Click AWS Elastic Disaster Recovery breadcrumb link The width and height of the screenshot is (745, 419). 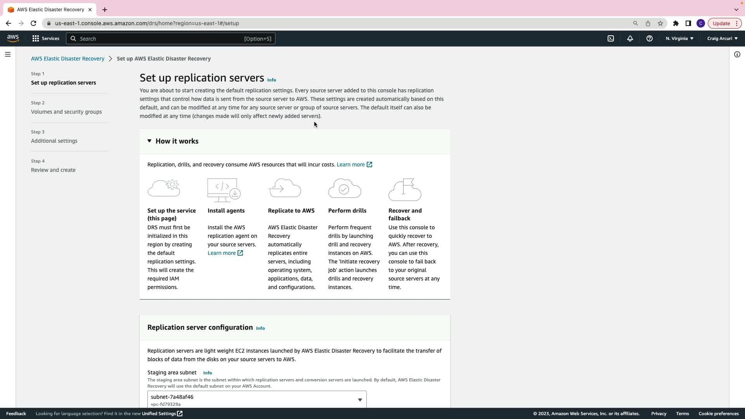point(68,59)
